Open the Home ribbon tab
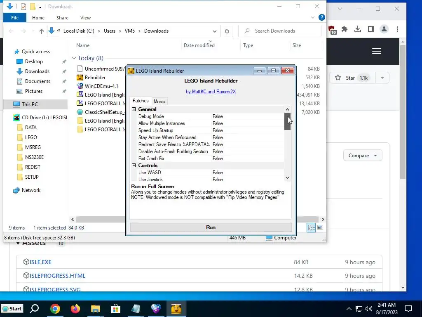 click(x=38, y=18)
